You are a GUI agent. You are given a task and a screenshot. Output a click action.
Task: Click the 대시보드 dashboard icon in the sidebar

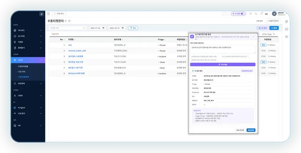15,30
